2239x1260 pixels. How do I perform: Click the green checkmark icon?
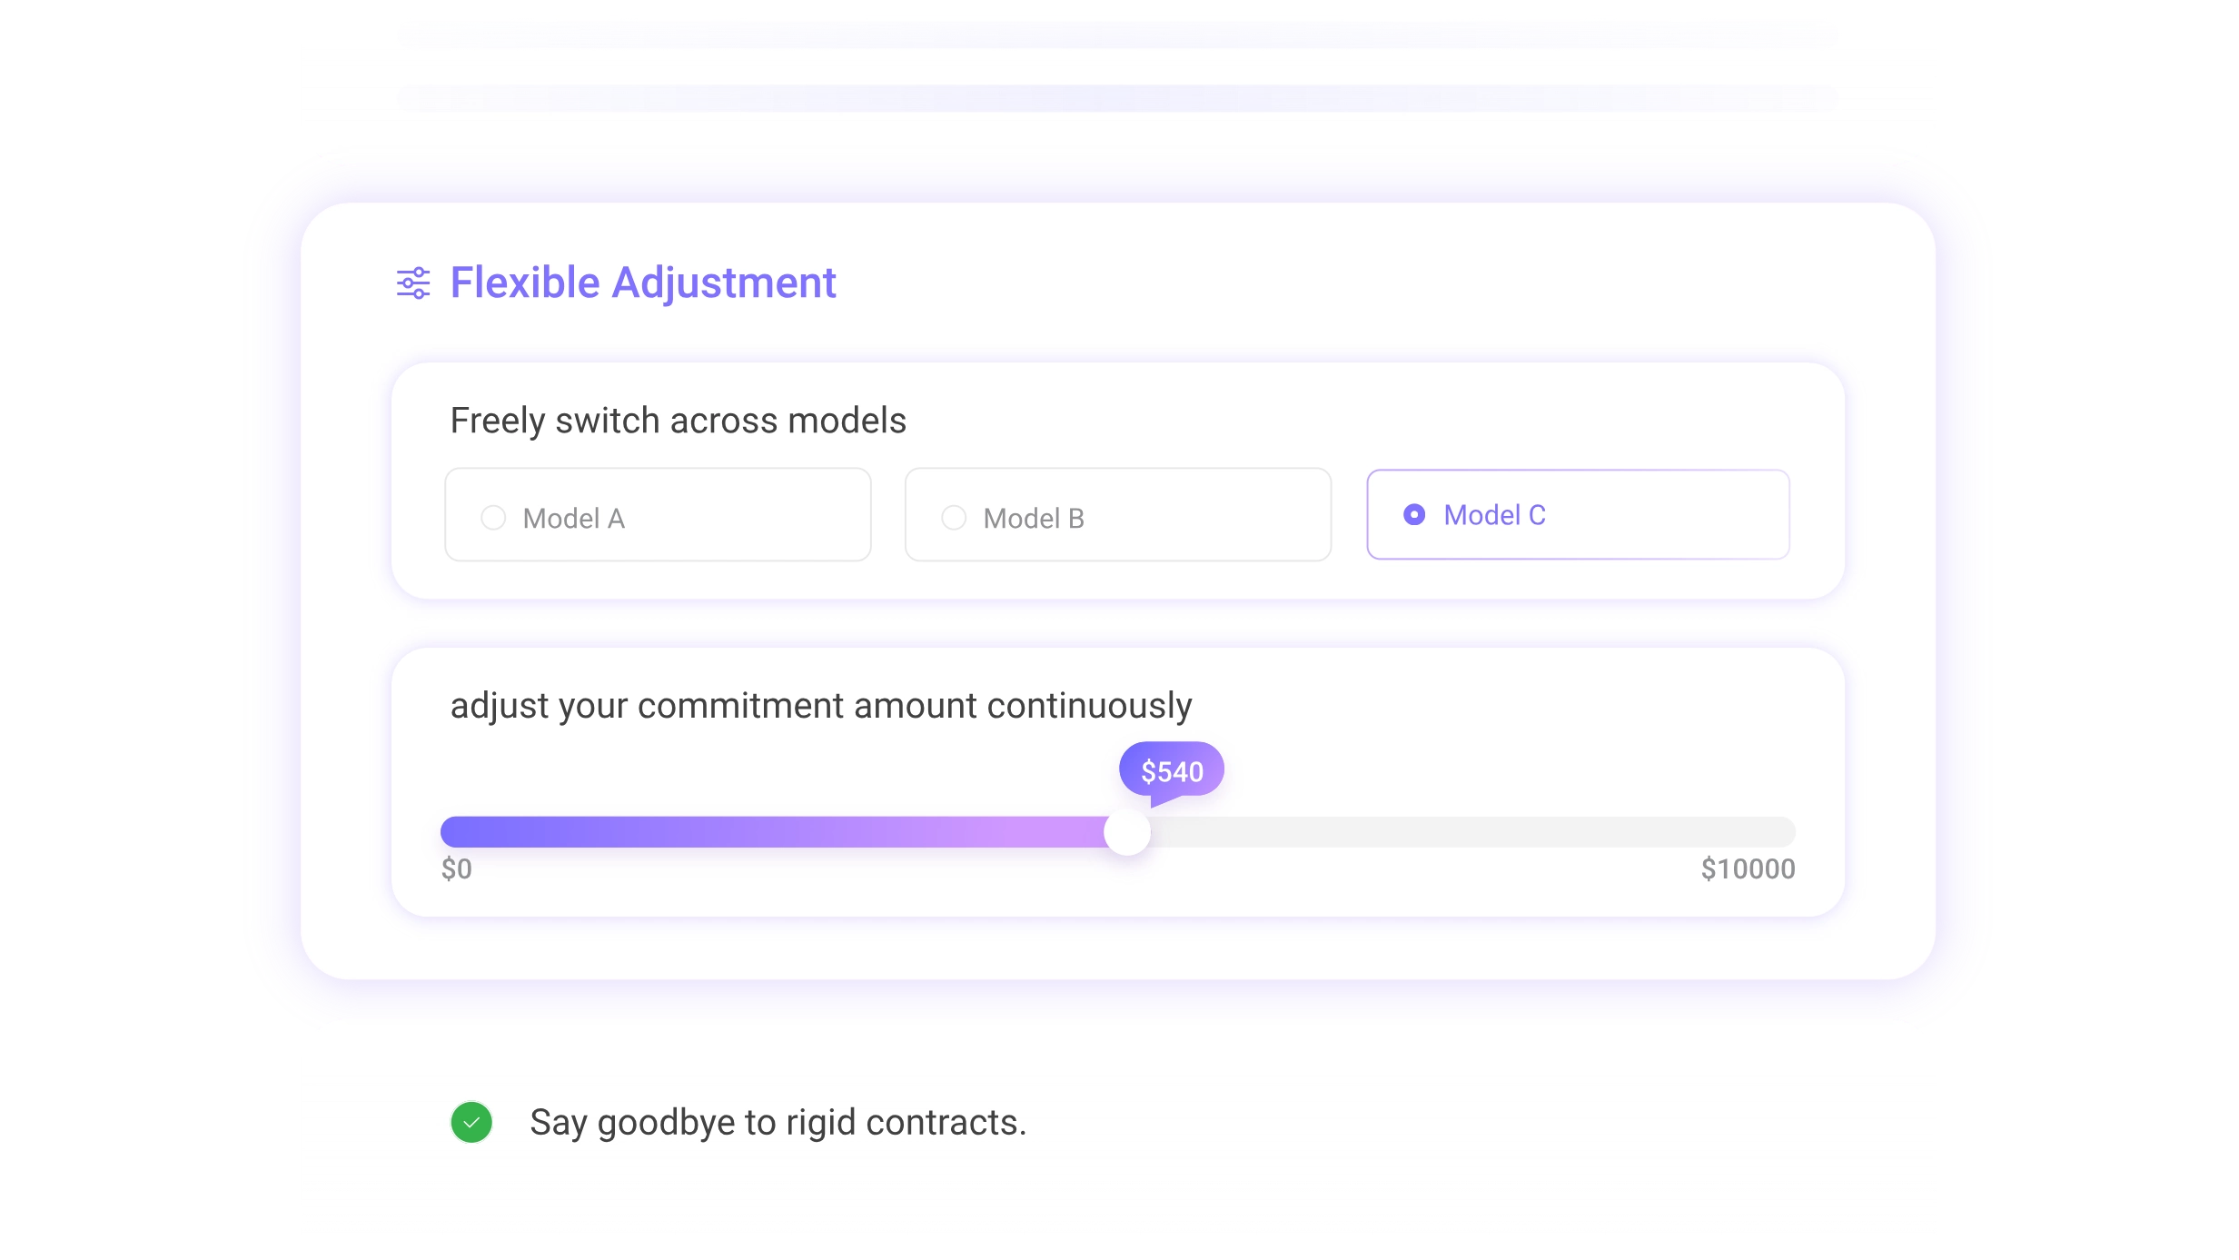(471, 1122)
